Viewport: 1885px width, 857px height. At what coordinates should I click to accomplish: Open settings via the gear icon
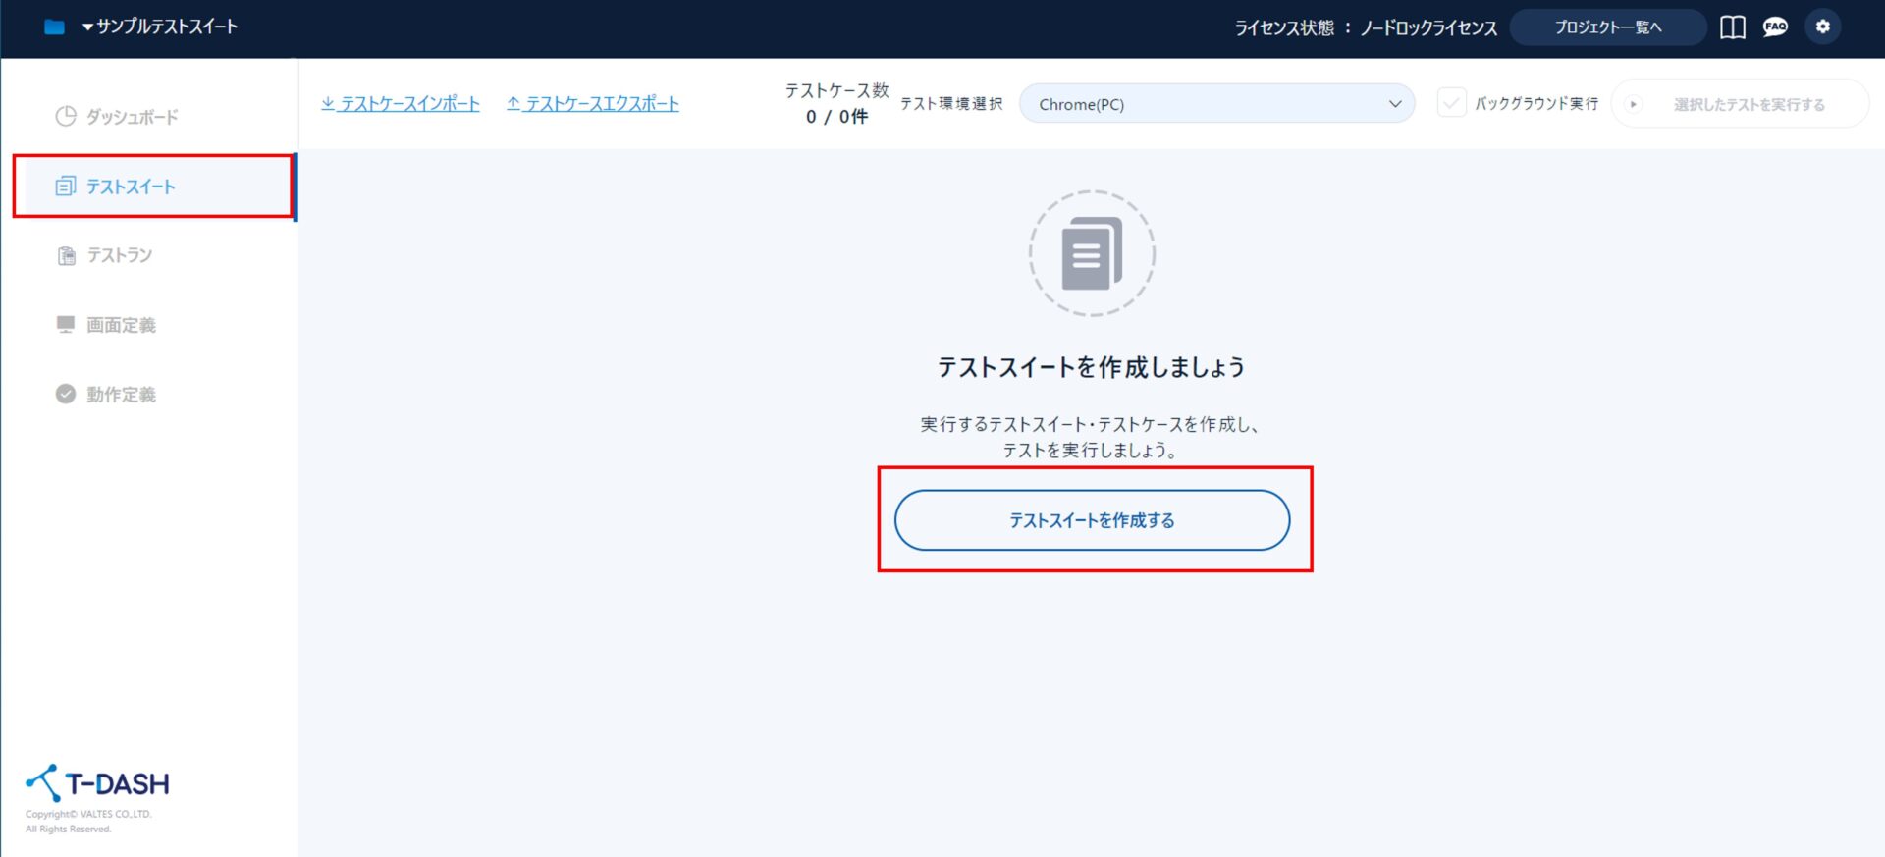pyautogui.click(x=1823, y=27)
